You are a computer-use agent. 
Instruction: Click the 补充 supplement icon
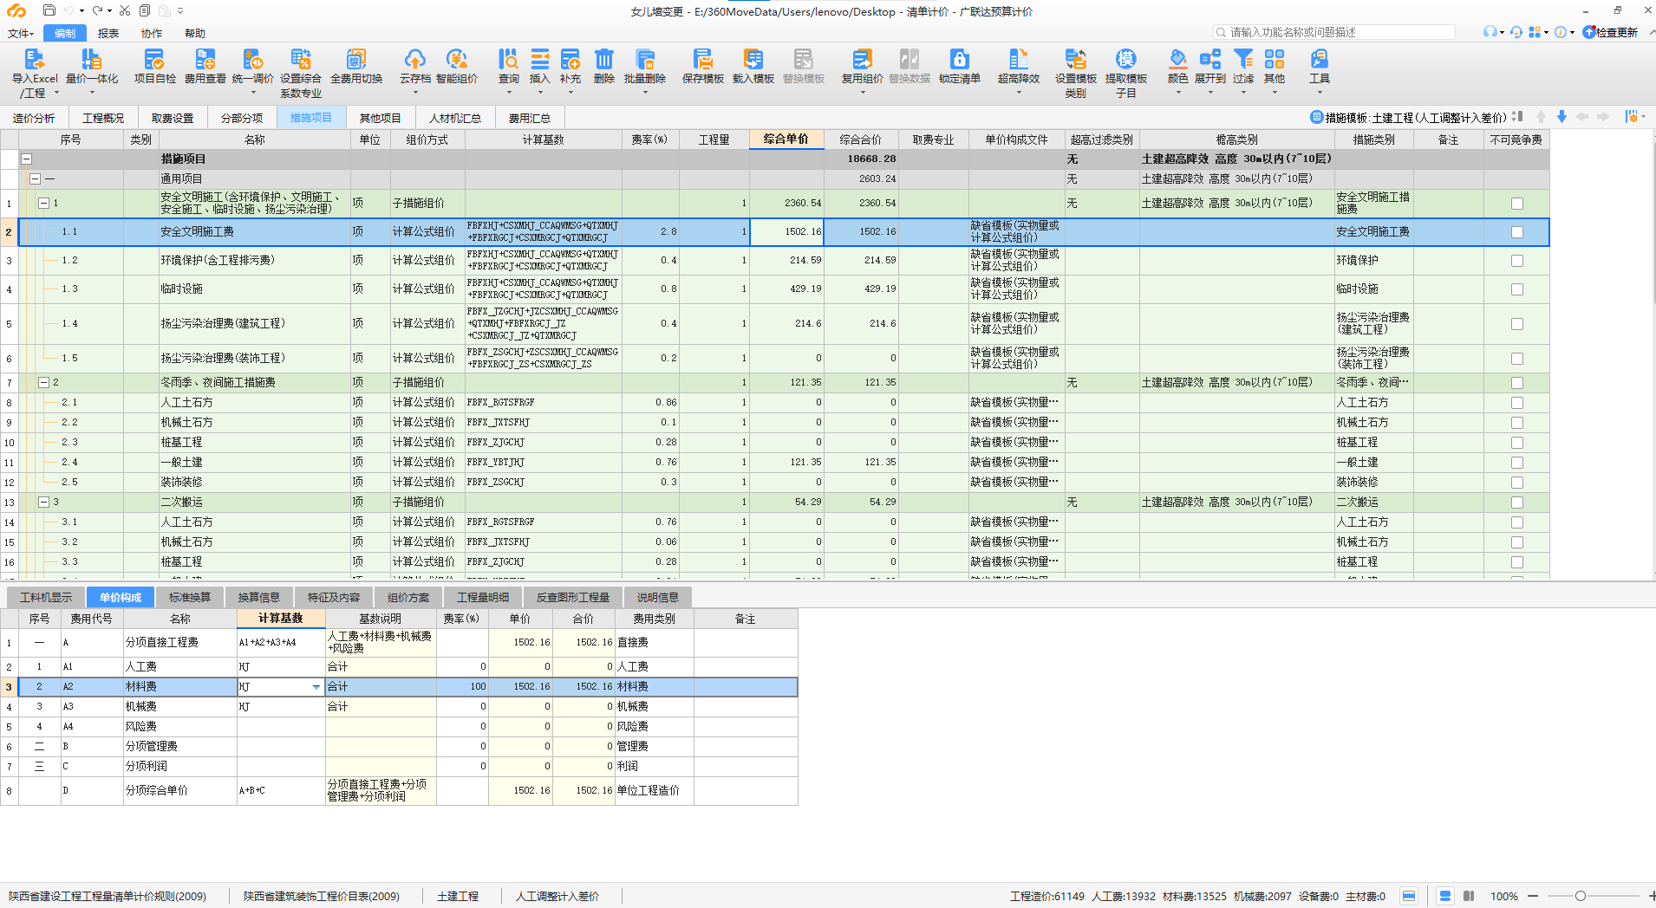click(x=570, y=59)
